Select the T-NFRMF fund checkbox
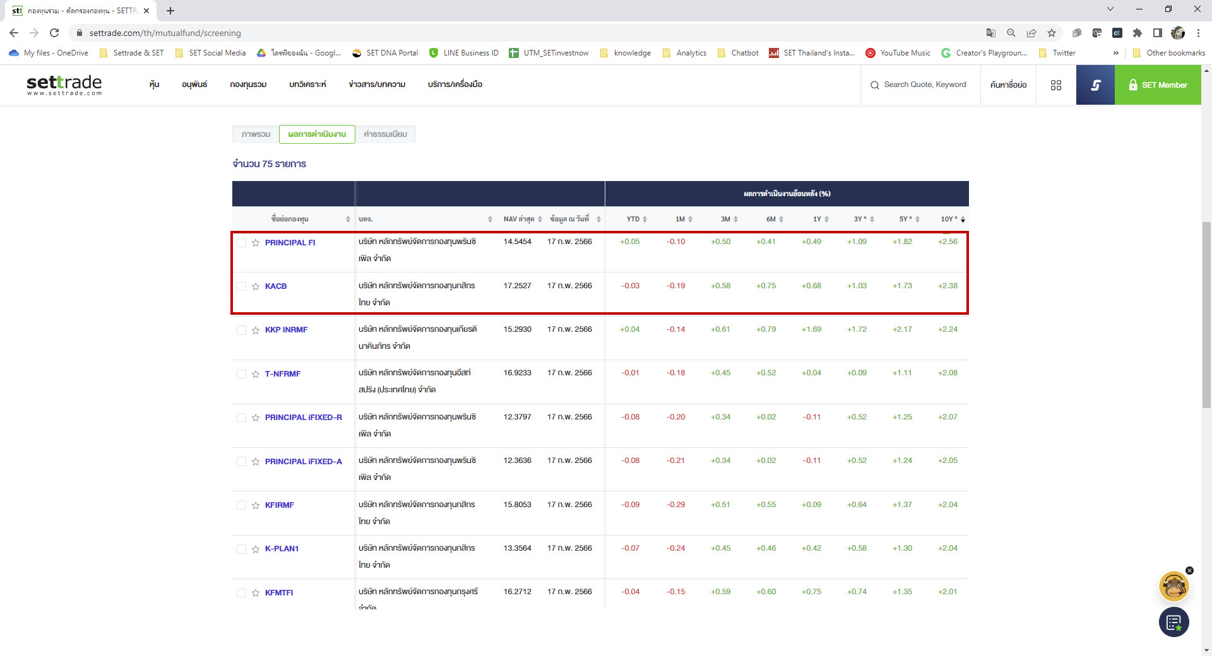Viewport: 1212px width, 656px height. pos(241,374)
